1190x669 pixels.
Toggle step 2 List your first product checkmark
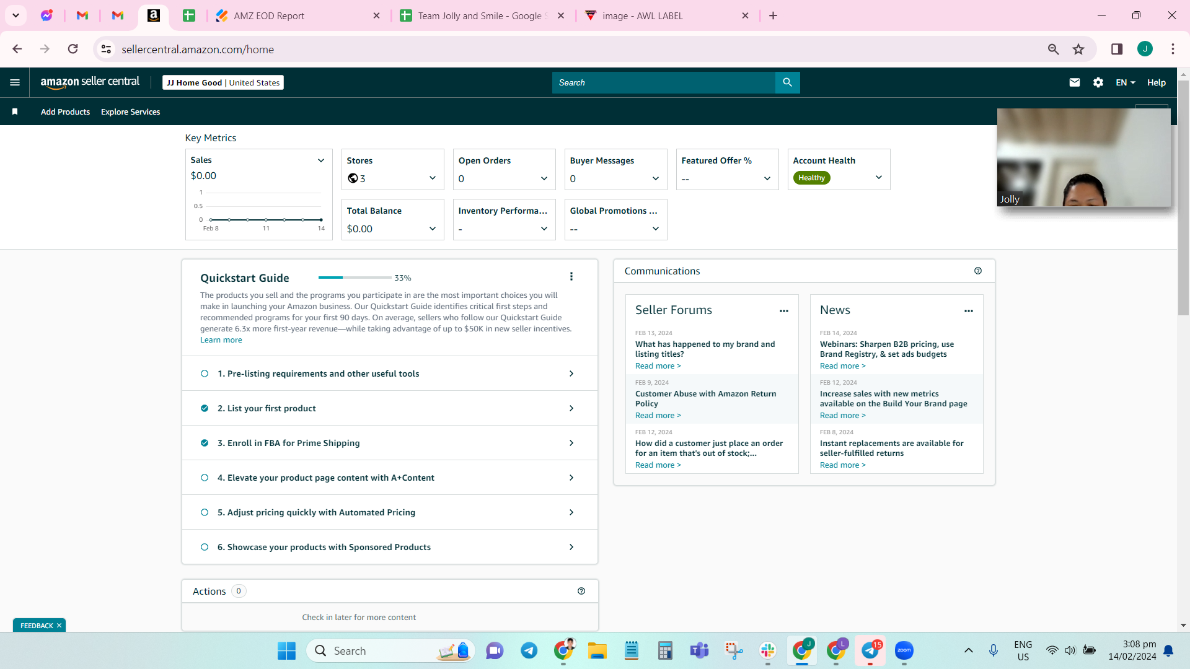click(x=205, y=408)
